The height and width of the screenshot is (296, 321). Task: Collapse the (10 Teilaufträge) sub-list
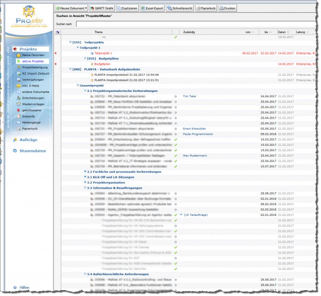[x=181, y=214]
